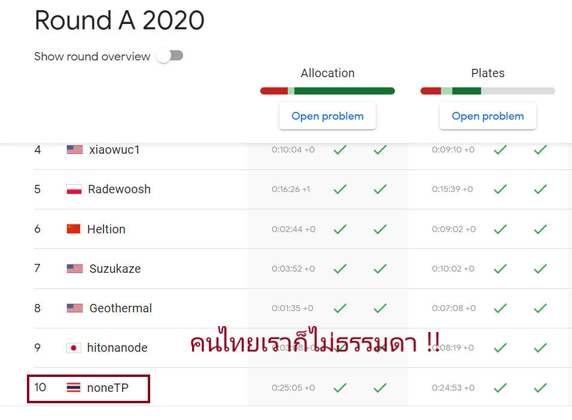Click the Poland flag next to Radewoosh

point(74,190)
